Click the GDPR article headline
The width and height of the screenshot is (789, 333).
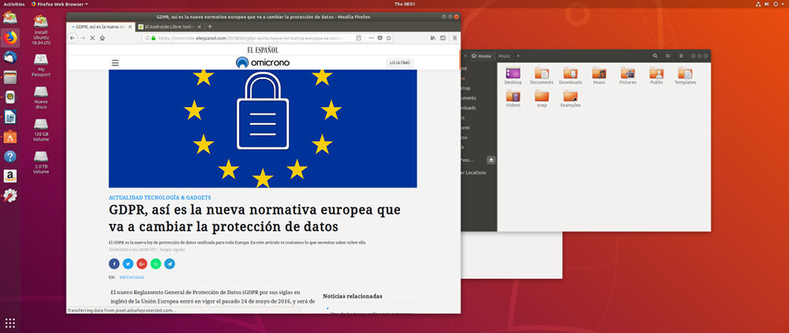[255, 218]
